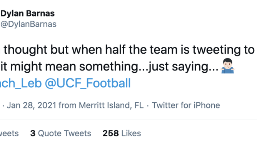257x144 pixels.
Task: Open the partially visible Retweets count
Action: 9,133
